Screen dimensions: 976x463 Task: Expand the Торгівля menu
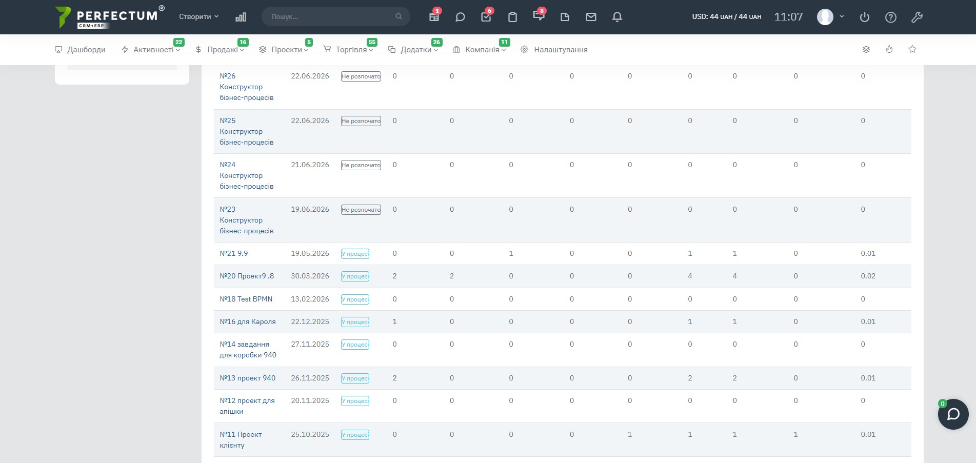[348, 50]
